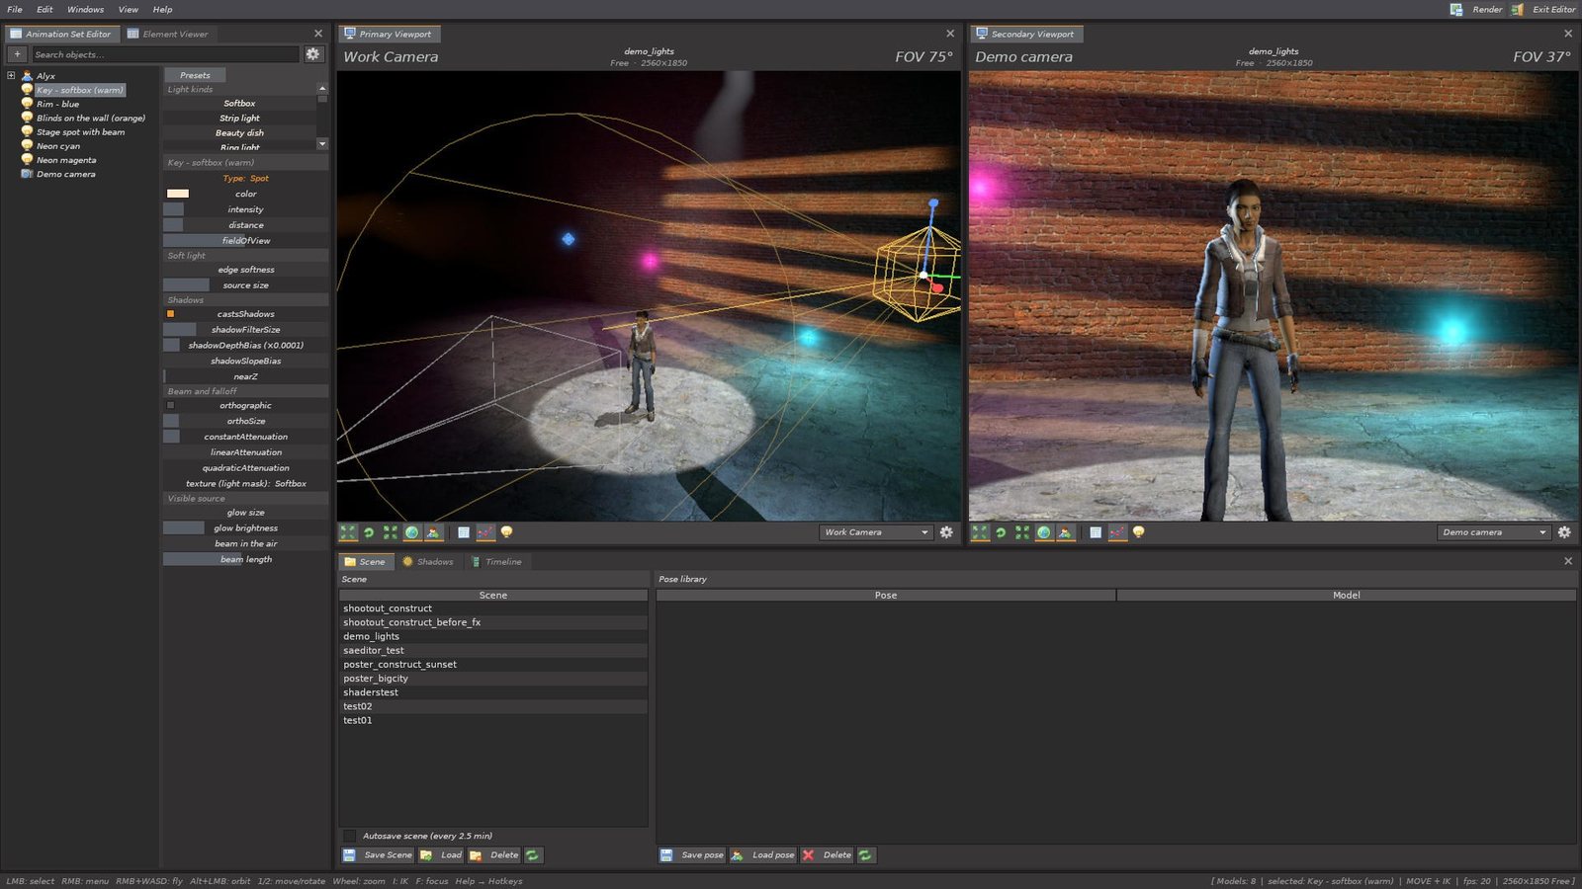Enable the orthographic checkbox
This screenshot has width=1582, height=889.
[x=170, y=406]
